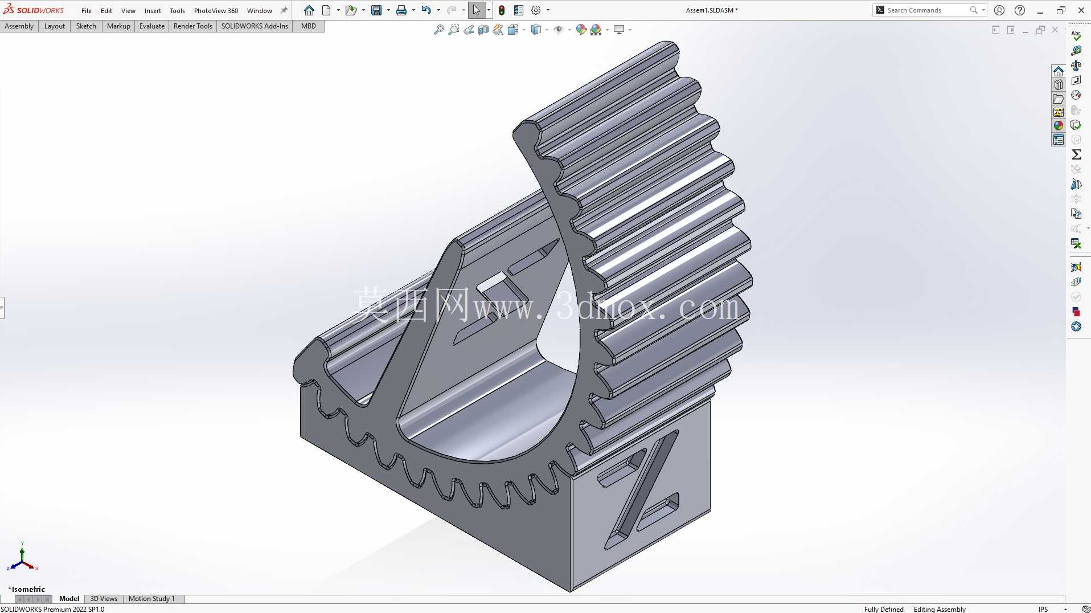This screenshot has width=1091, height=613.
Task: Open View Palette task pane tab
Action: [x=1059, y=112]
